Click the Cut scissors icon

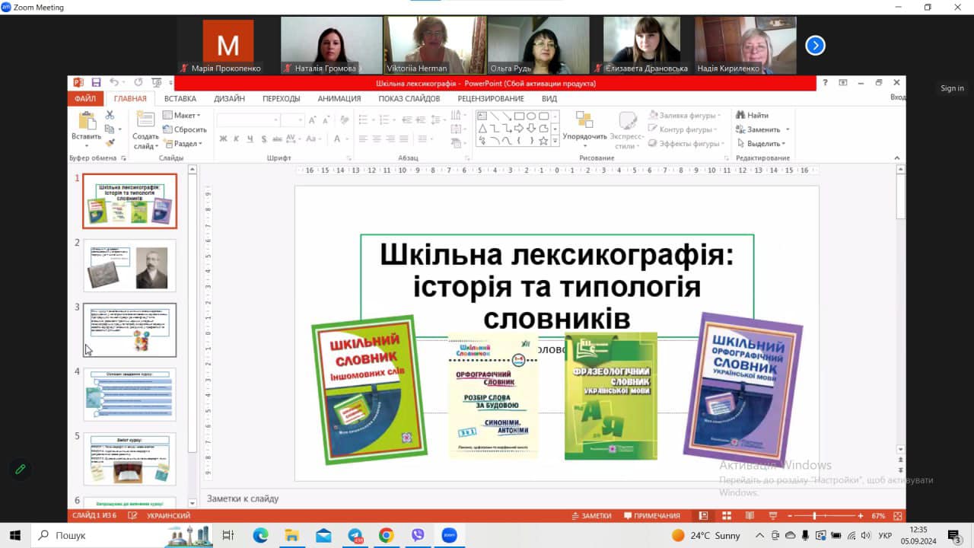pyautogui.click(x=110, y=115)
